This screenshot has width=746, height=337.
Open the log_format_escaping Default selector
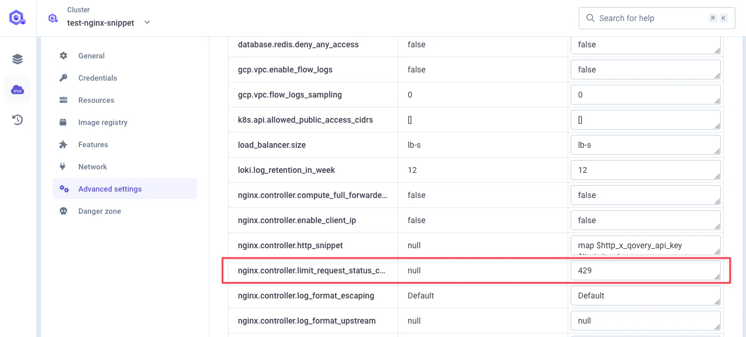[645, 296]
